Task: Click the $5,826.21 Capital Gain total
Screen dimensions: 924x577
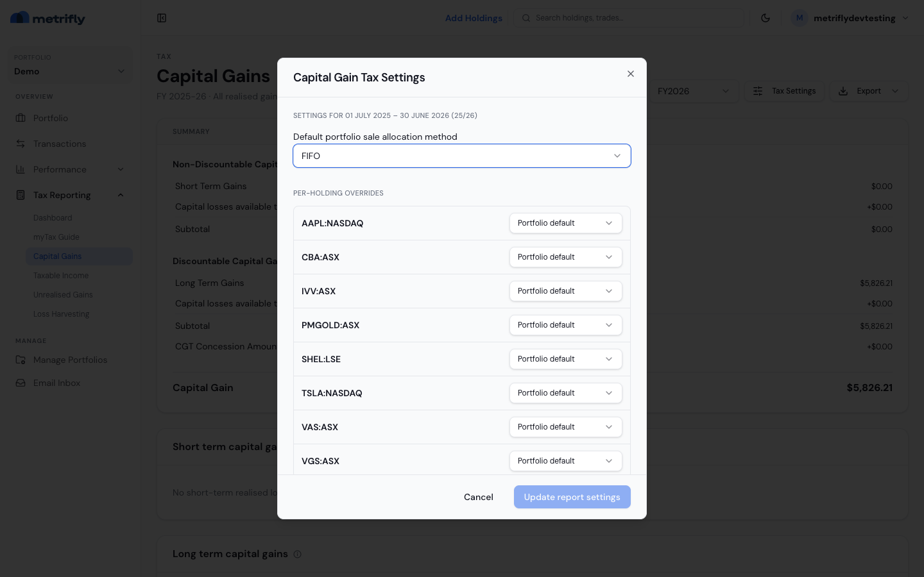Action: pyautogui.click(x=869, y=388)
